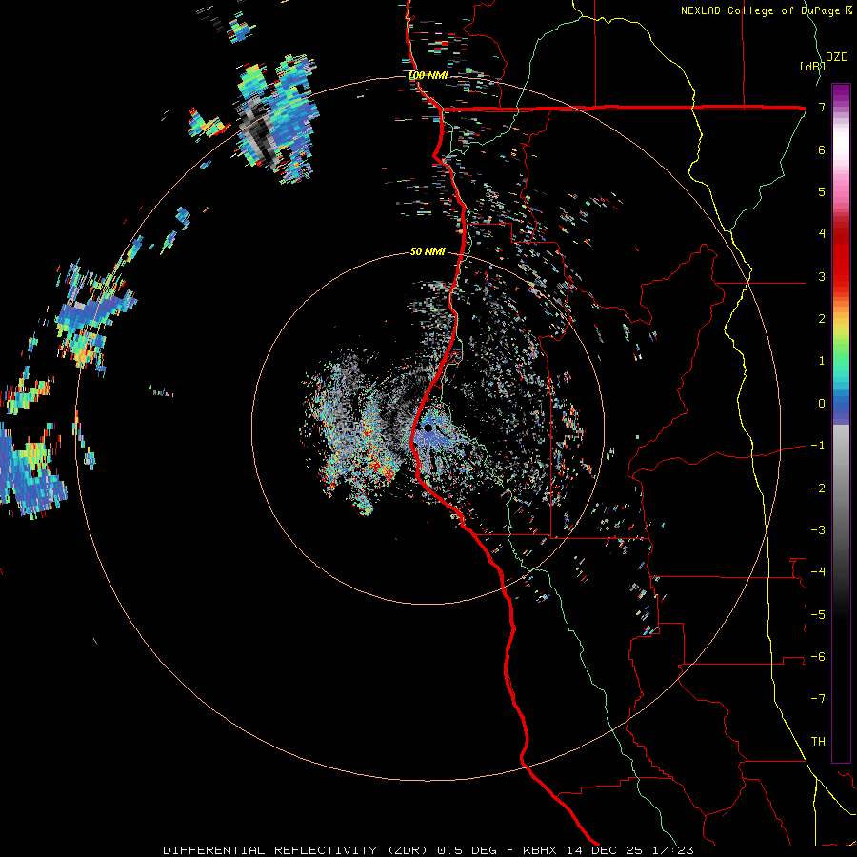
Task: Click the legend value 6
Action: [822, 149]
